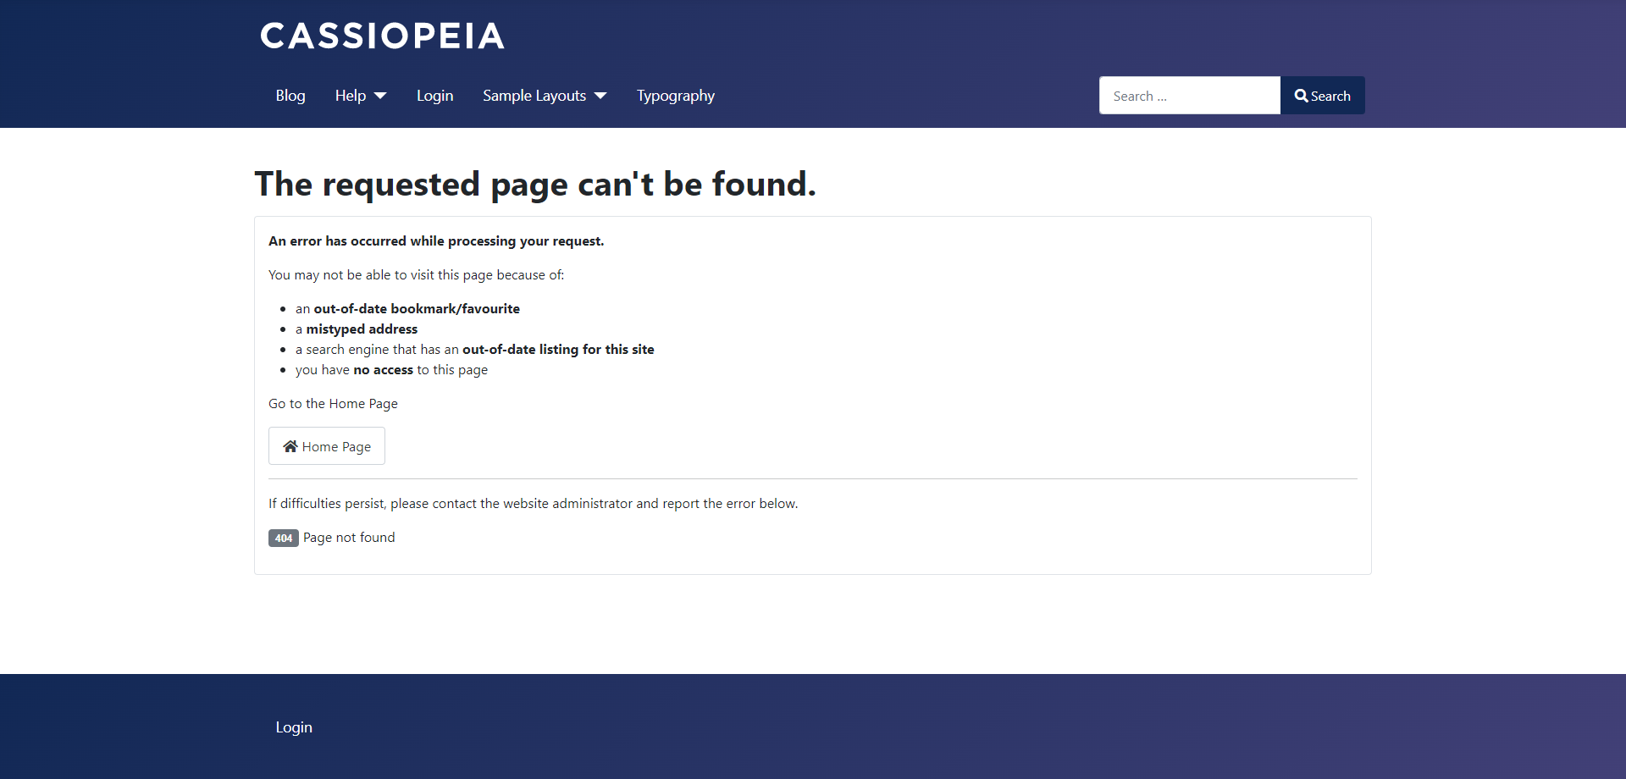
Task: Open Login link in the footer
Action: coord(293,727)
